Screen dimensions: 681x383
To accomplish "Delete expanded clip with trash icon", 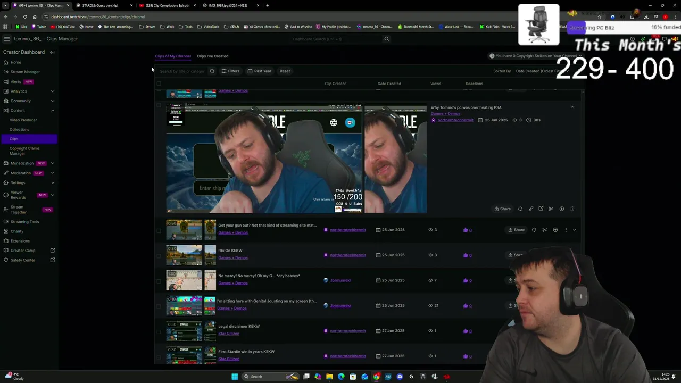I will coord(572,209).
